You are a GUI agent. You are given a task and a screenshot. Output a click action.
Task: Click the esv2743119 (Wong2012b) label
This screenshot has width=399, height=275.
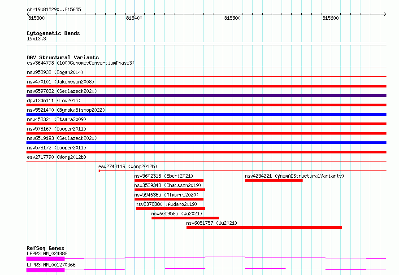coord(128,166)
